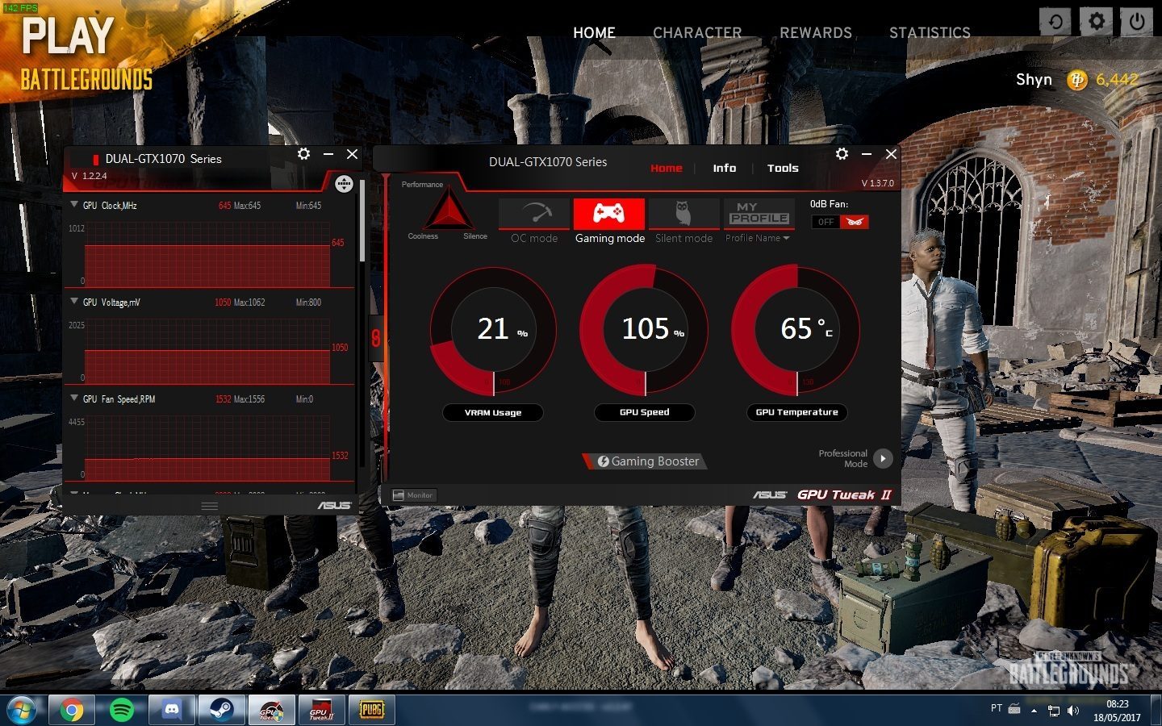Click the GPU Speed label button
Viewport: 1162px width, 726px height.
(645, 412)
